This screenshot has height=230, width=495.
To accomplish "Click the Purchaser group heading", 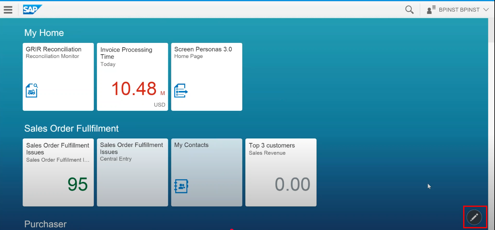I will 45,224.
